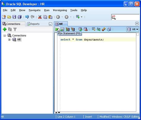
Task: Click the Open folder icon
Action: 9,17
